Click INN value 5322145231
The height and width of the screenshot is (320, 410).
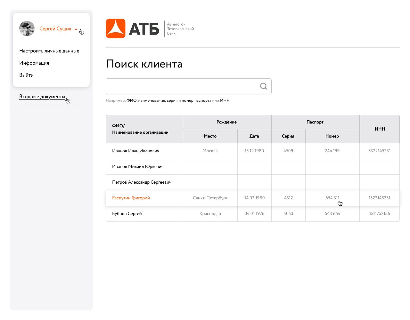point(380,151)
